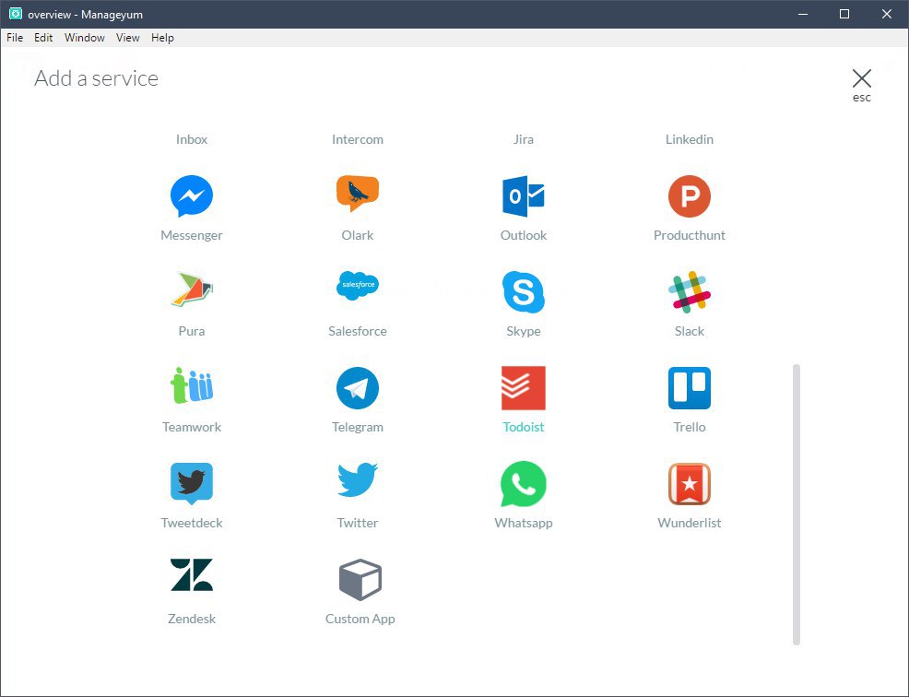Add the Tweetdeck icon
This screenshot has height=697, width=909.
(192, 484)
